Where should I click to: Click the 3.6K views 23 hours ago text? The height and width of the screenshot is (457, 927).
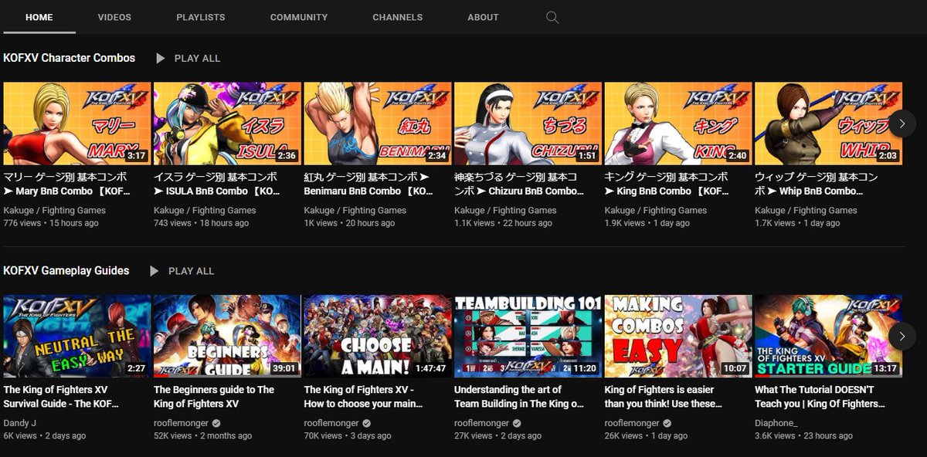[x=804, y=436]
